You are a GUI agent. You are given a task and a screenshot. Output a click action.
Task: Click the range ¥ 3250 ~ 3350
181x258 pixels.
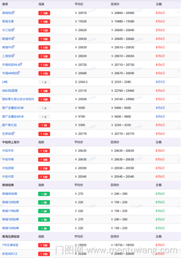tap(121, 125)
